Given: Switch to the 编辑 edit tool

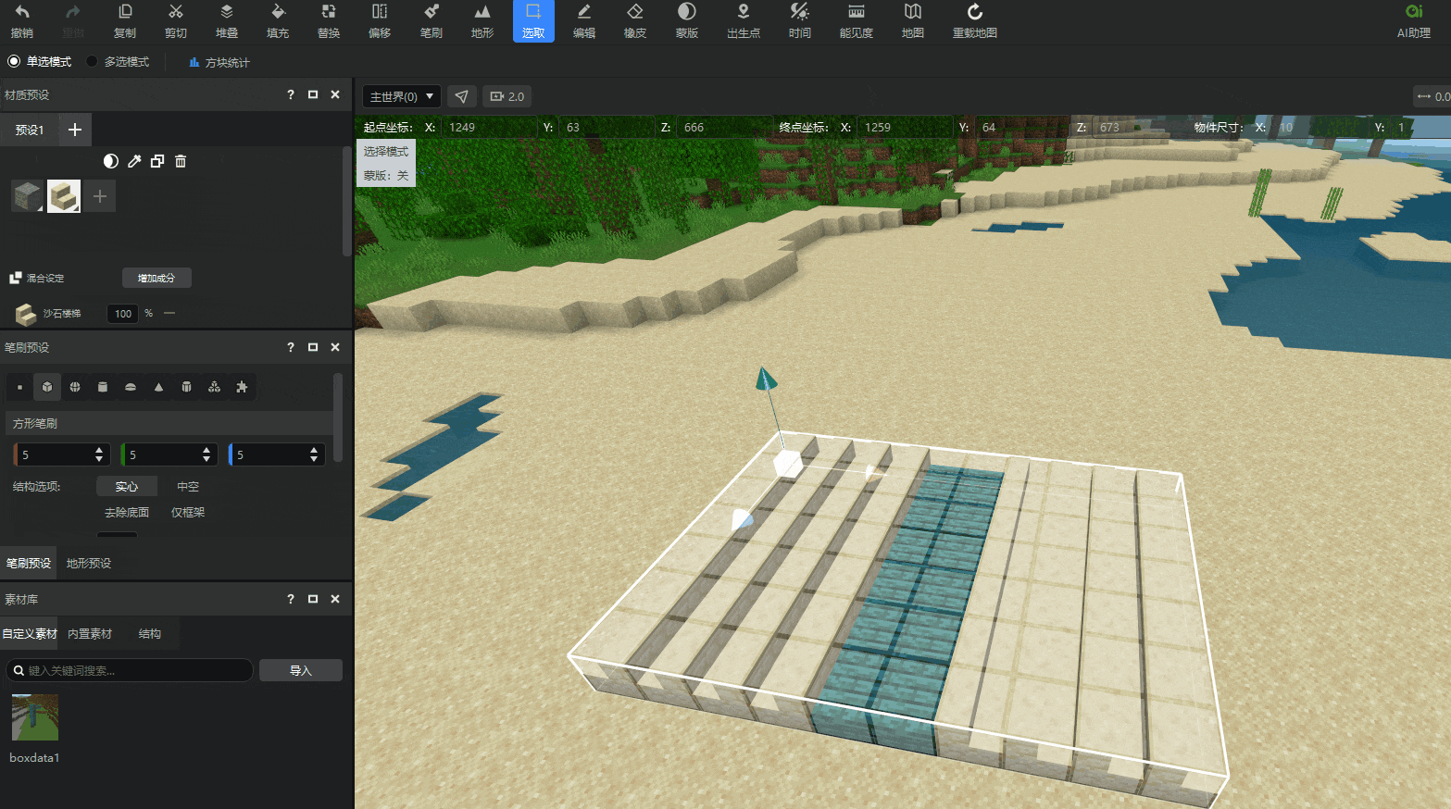Looking at the screenshot, I should click(584, 21).
